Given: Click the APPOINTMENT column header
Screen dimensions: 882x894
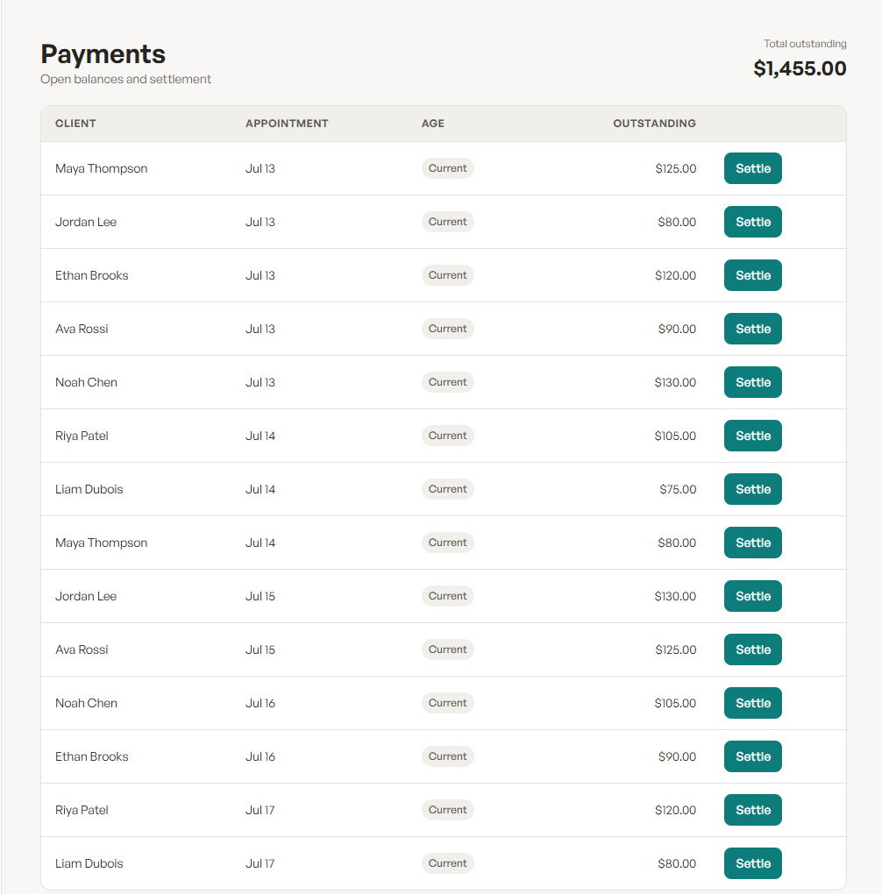Looking at the screenshot, I should pyautogui.click(x=287, y=124).
